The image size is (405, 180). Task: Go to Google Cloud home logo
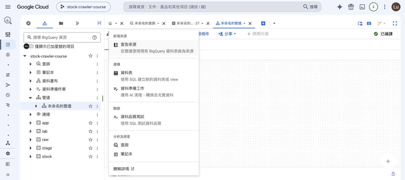[33, 7]
